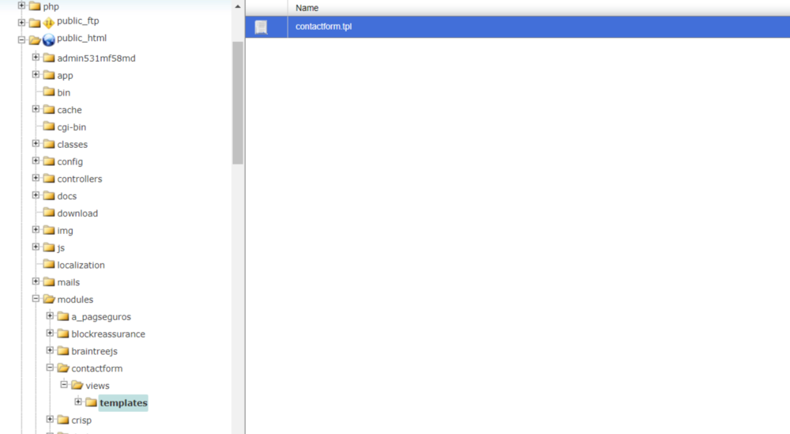Select the admin531mf58md folder label
This screenshot has width=790, height=434.
point(96,58)
